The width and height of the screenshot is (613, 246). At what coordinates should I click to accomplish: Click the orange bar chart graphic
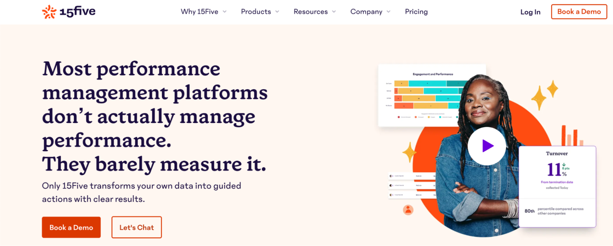click(x=572, y=136)
